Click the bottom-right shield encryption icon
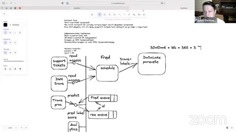This screenshot has height=132, width=236. tap(227, 128)
